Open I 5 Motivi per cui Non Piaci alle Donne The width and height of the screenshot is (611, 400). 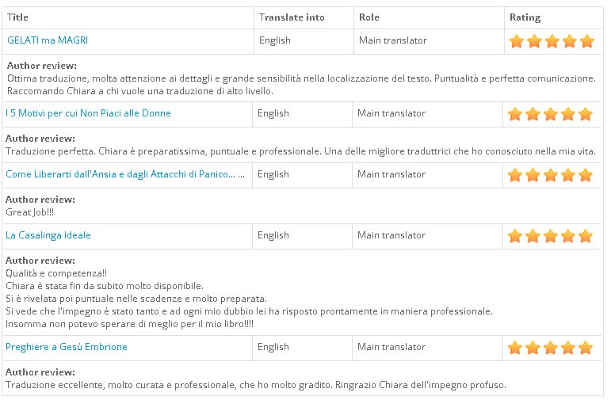click(x=88, y=113)
